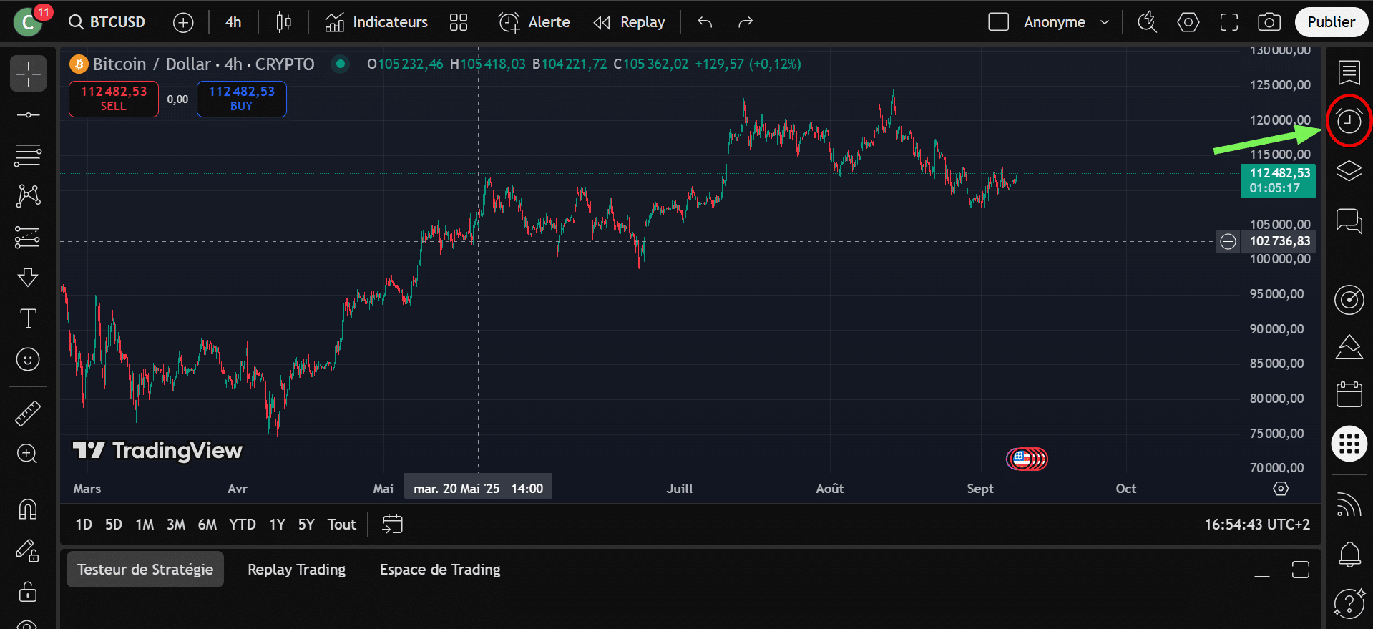Open the Alerts panel clock icon
This screenshot has height=629, width=1373.
[x=1349, y=121]
